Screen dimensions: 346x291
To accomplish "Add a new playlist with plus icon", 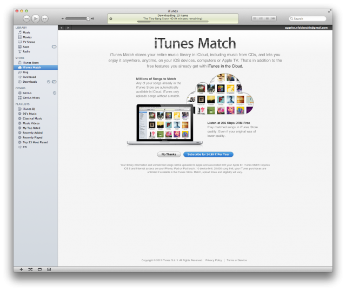I will pos(21,269).
